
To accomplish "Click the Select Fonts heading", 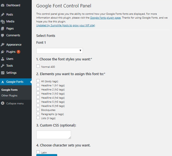I will (46, 36).
